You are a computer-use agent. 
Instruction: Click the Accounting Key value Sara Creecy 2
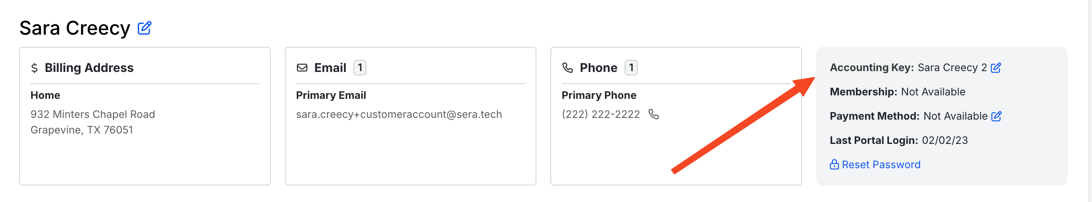952,68
